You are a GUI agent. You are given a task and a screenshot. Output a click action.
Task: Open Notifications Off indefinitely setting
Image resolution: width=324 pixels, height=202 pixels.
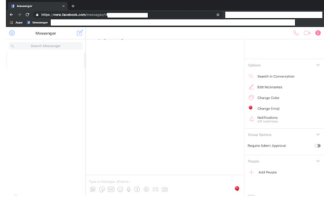point(268,119)
